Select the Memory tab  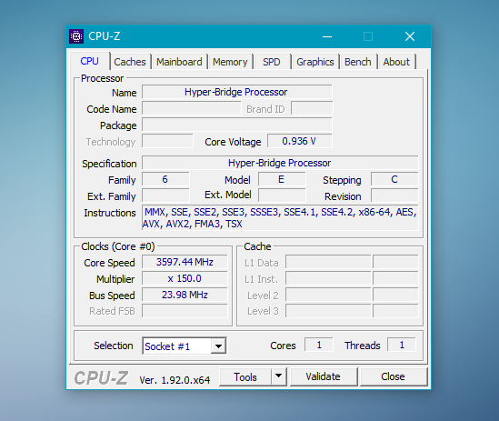[230, 62]
